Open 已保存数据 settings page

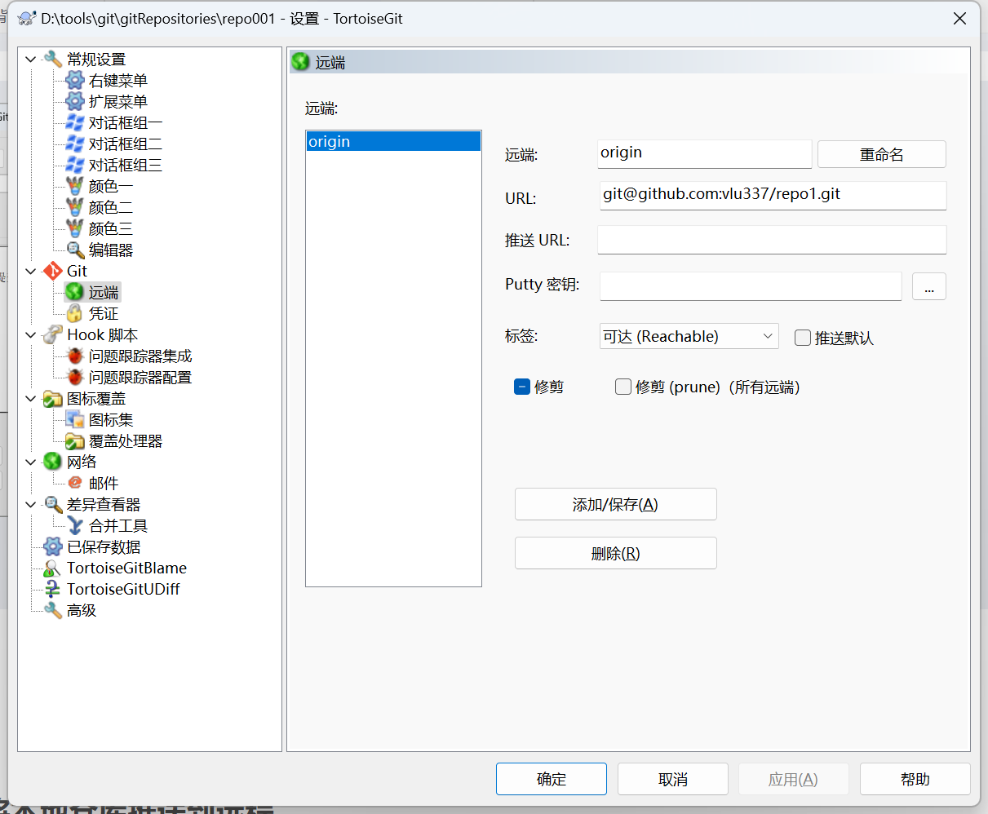click(x=104, y=546)
